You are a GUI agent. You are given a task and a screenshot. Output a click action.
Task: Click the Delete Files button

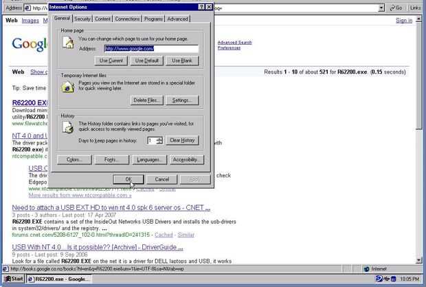pyautogui.click(x=147, y=100)
